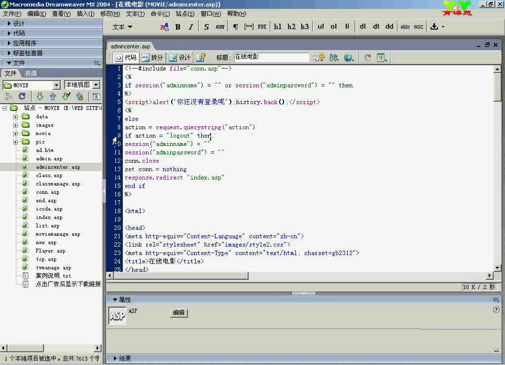Insert h2 heading
The image size is (505, 365).
tap(291, 27)
